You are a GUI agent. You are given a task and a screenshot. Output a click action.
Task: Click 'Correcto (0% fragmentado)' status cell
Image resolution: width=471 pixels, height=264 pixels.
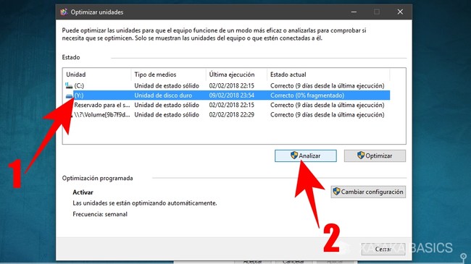tap(307, 95)
